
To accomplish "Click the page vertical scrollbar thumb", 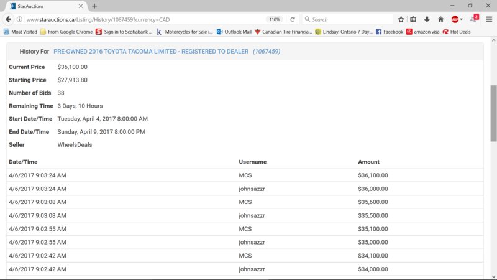I will [493, 113].
